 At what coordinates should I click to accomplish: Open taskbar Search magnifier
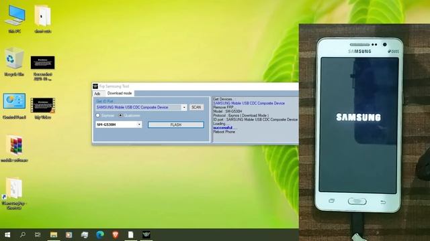click(x=23, y=235)
